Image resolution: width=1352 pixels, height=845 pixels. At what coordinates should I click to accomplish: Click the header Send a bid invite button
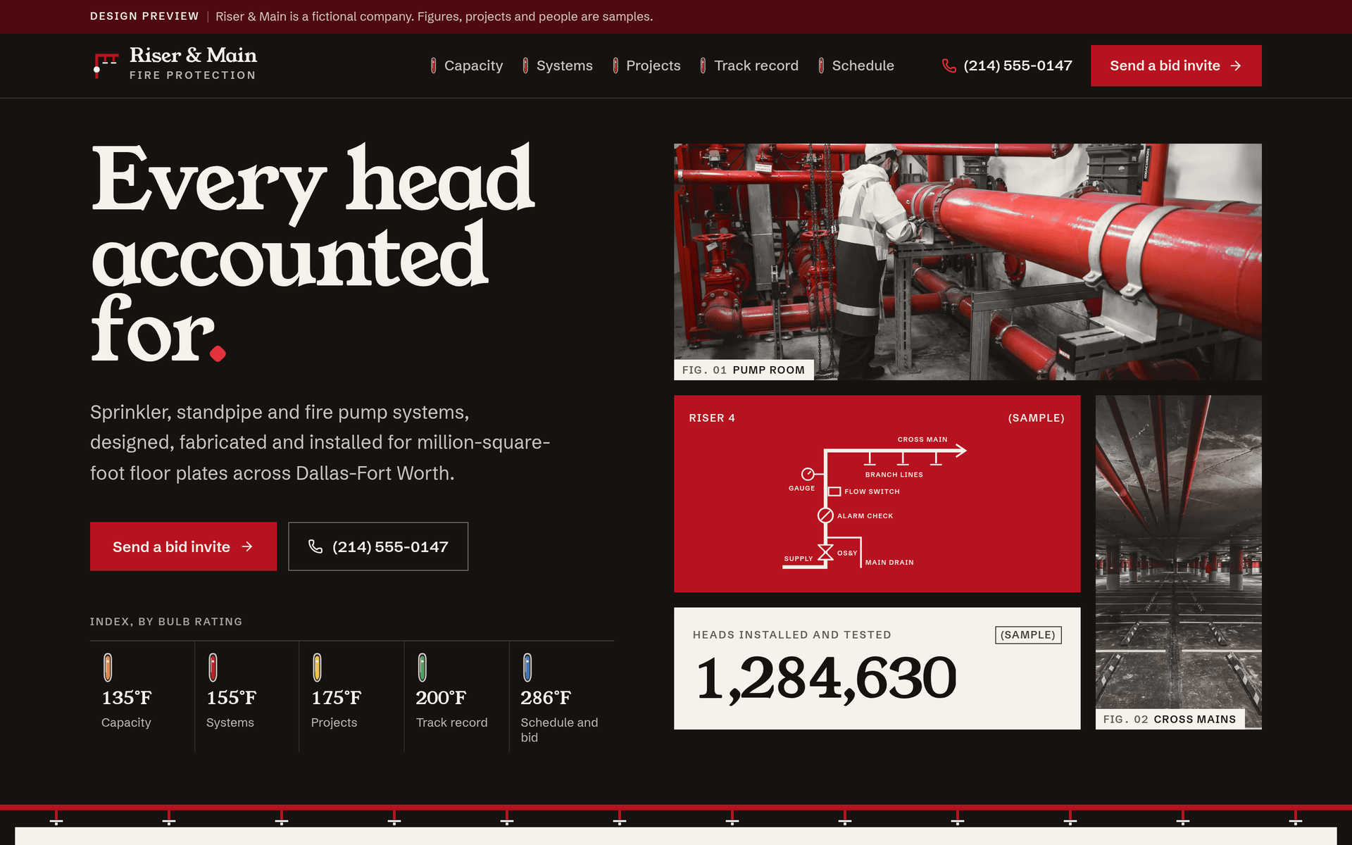point(1176,65)
